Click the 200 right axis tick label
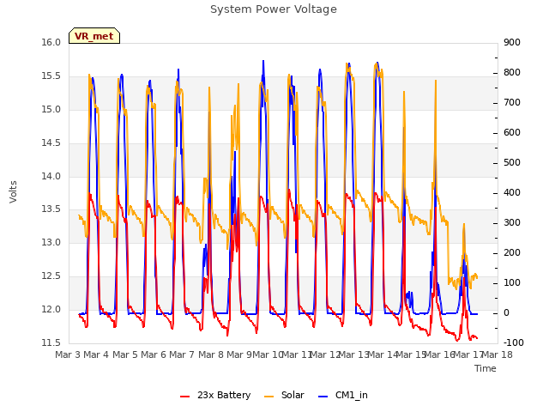This screenshot has width=549, height=412. 512,253
